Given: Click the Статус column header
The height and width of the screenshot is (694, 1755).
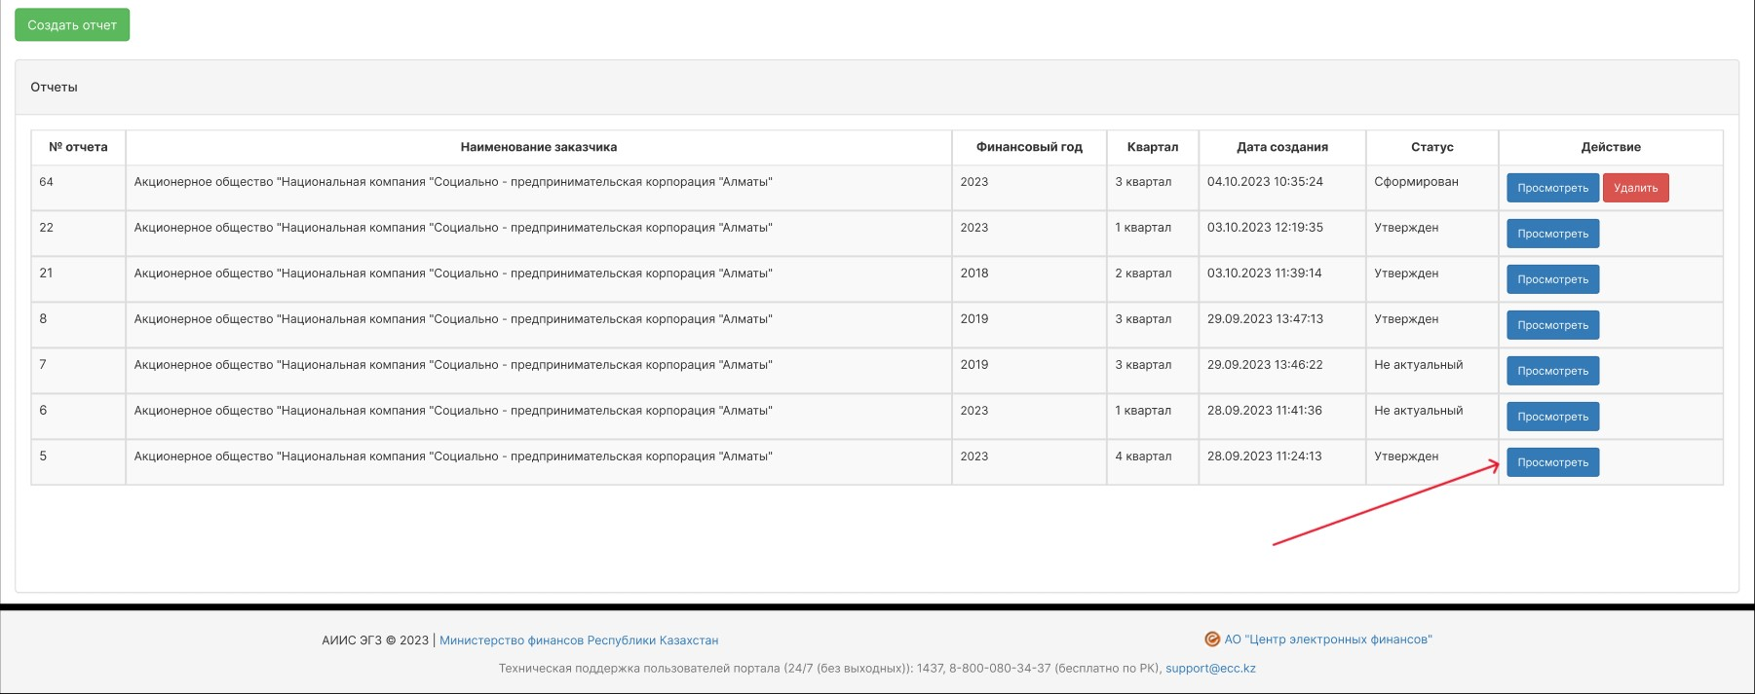Looking at the screenshot, I should pos(1432,147).
